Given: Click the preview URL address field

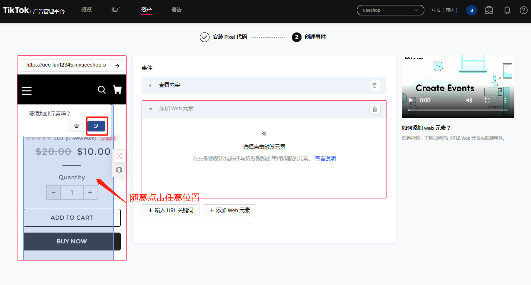Looking at the screenshot, I should (x=66, y=65).
